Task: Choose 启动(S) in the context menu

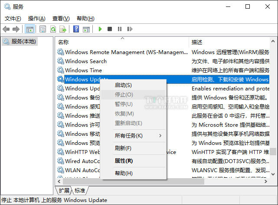Action: click(x=133, y=85)
